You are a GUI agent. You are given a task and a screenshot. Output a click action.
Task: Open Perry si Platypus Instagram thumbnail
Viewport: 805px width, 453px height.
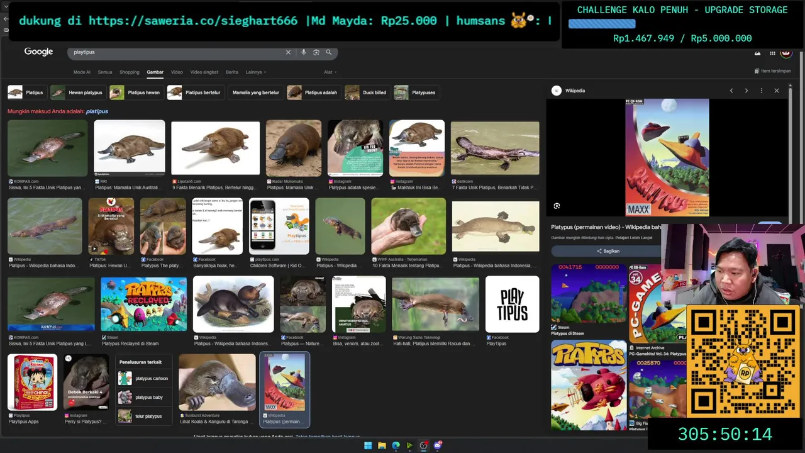(86, 382)
